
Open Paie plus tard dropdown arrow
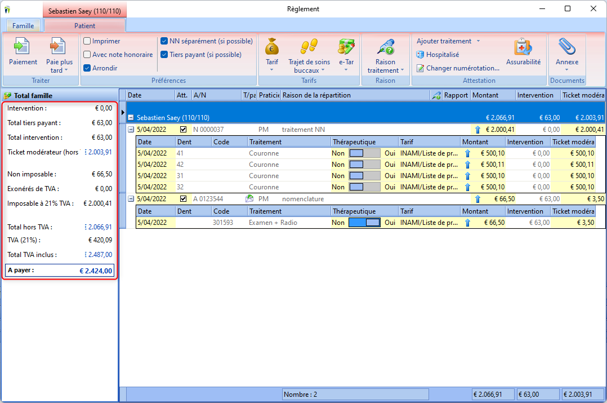tap(66, 70)
